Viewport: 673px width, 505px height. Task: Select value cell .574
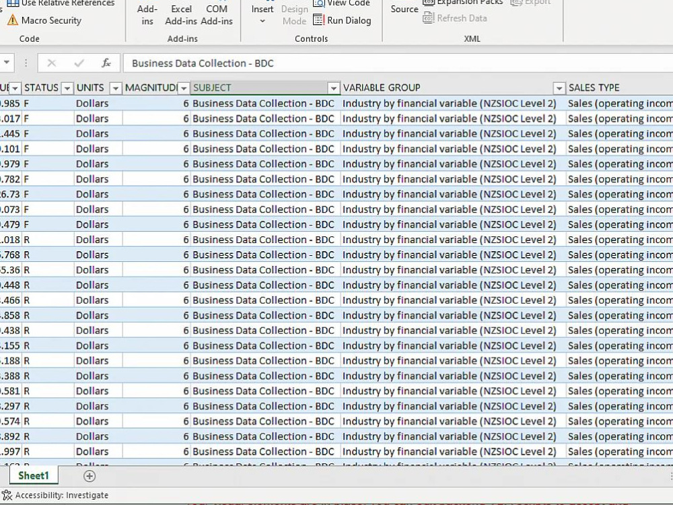11,422
